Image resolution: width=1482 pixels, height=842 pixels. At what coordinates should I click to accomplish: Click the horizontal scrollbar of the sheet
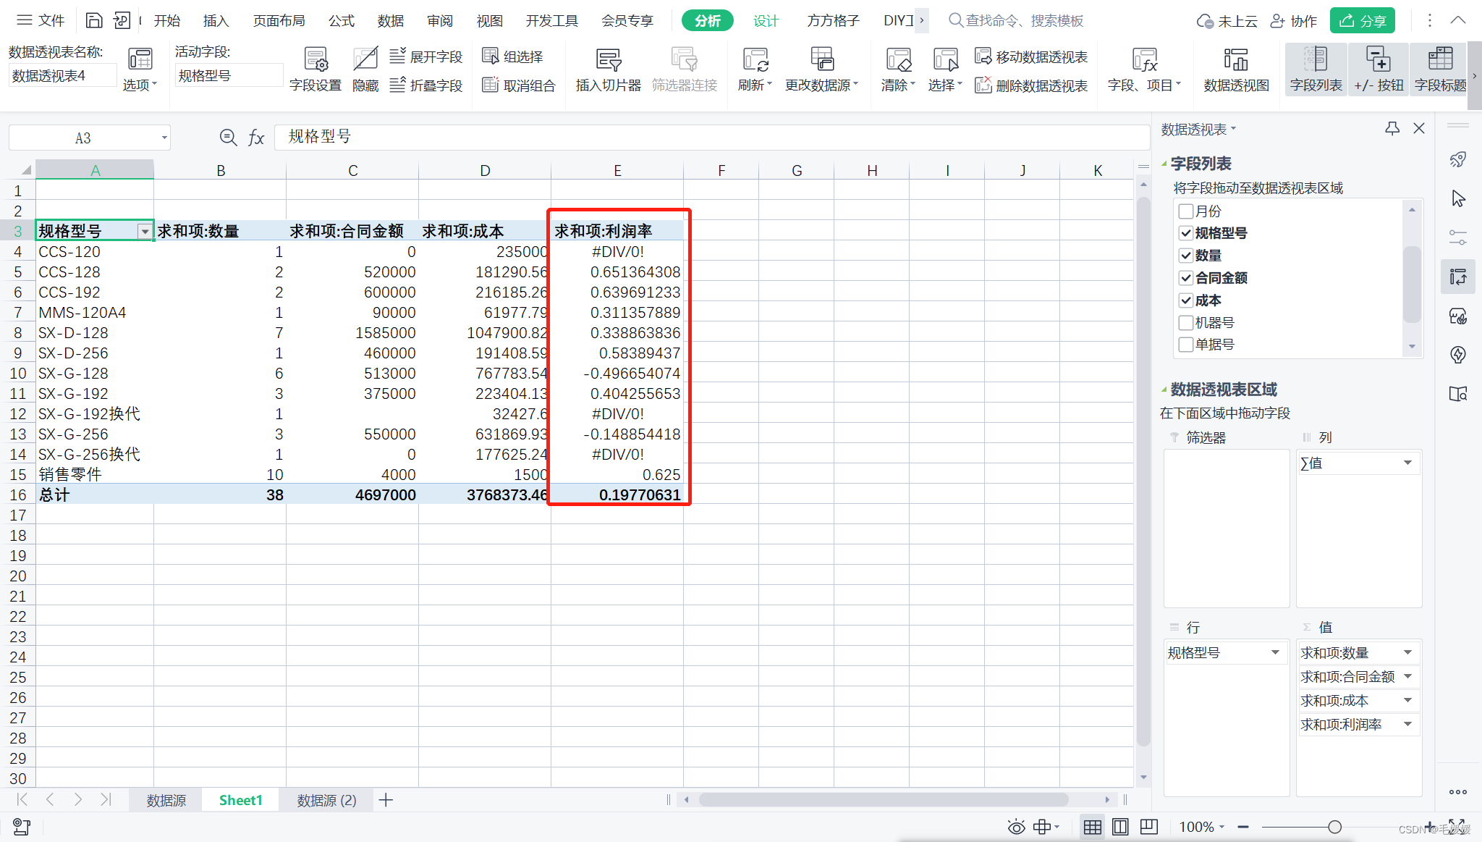[883, 799]
